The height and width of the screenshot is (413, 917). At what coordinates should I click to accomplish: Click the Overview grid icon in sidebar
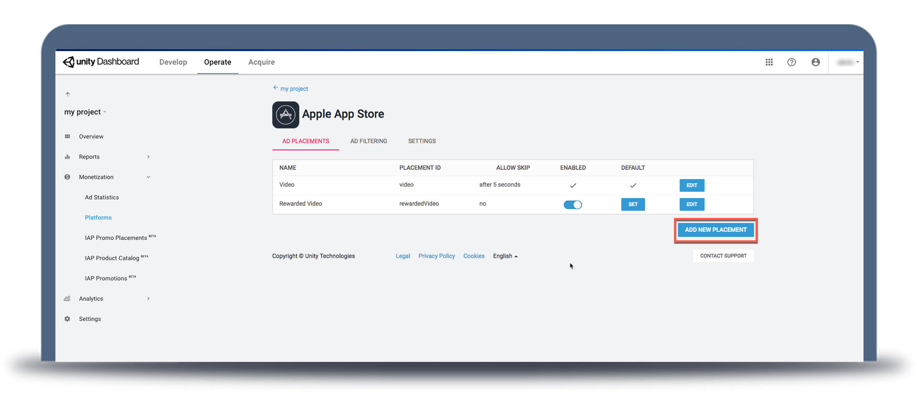coord(67,137)
